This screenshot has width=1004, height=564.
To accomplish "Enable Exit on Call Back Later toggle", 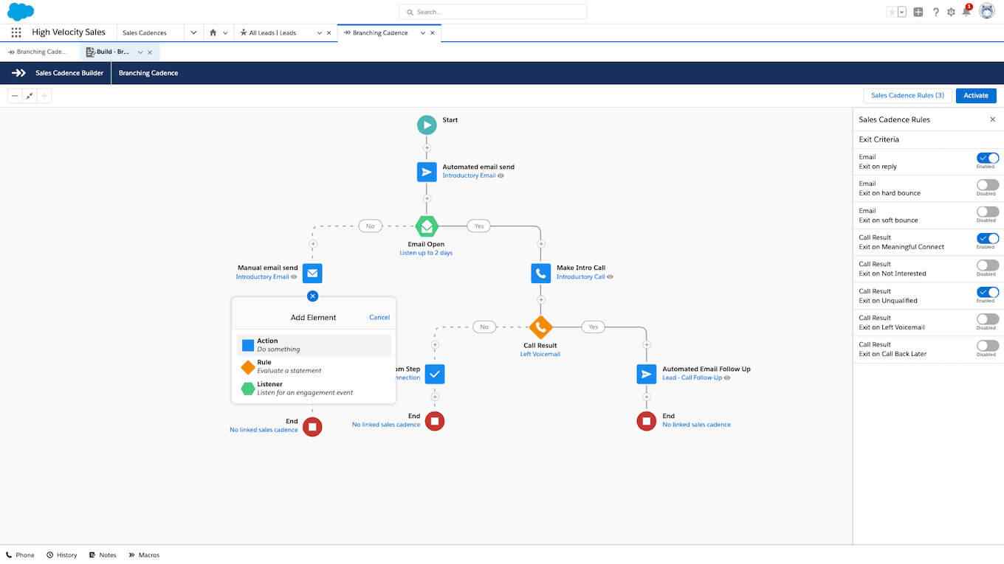I will click(988, 346).
